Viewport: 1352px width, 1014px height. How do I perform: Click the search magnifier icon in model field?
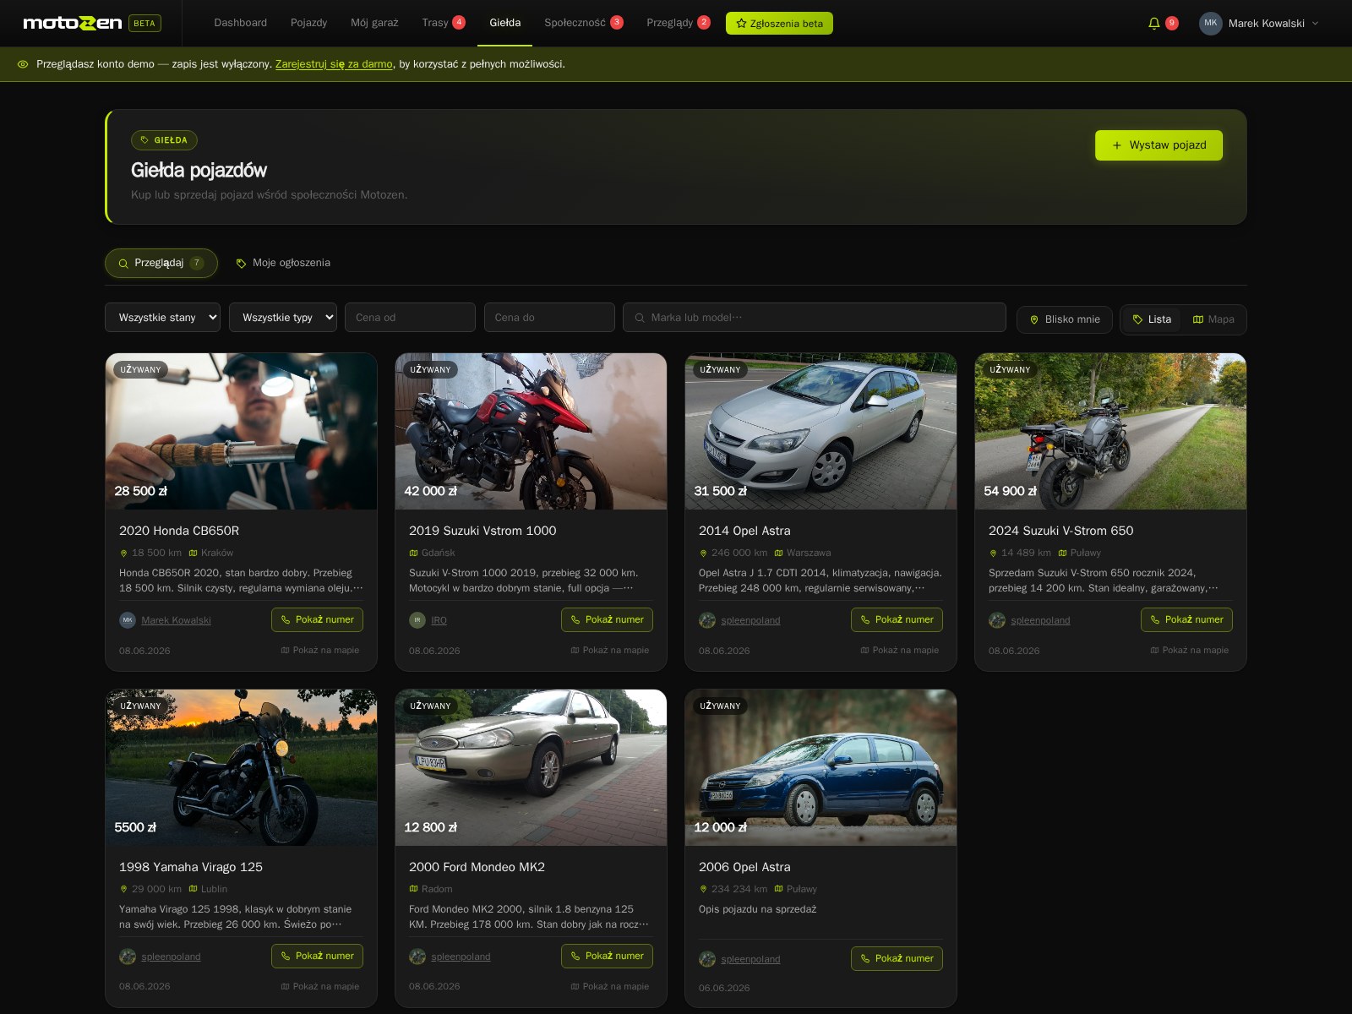640,319
